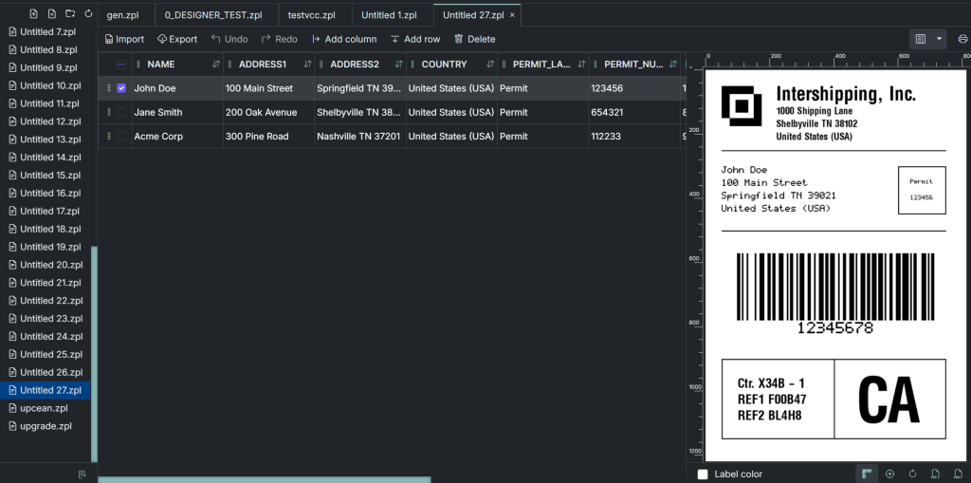Click the new folder icon in sidebar
The height and width of the screenshot is (483, 971).
[x=70, y=13]
